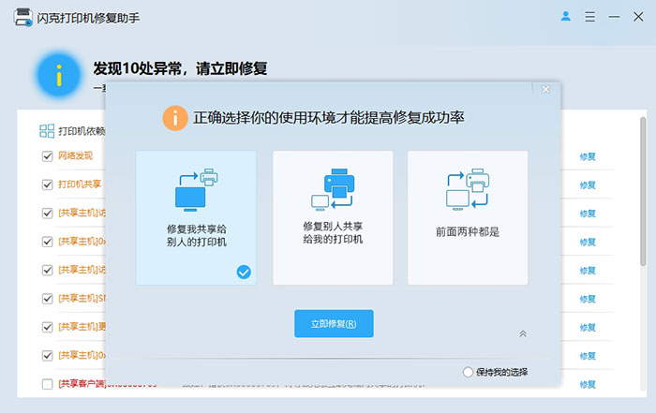
Task: Click the orange warning icon in dialog header
Action: 174,118
